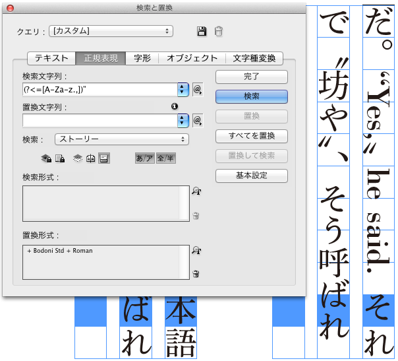Open the 検索 ストーリー scope dropdown
Viewport: 398px width, 361px height.
click(x=122, y=139)
